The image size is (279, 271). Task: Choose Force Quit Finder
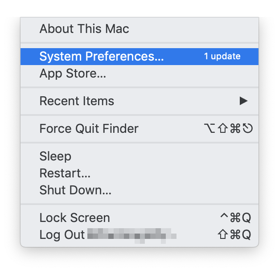click(x=89, y=129)
